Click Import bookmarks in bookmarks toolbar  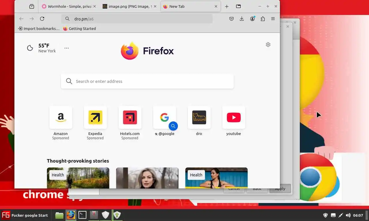pyautogui.click(x=39, y=28)
